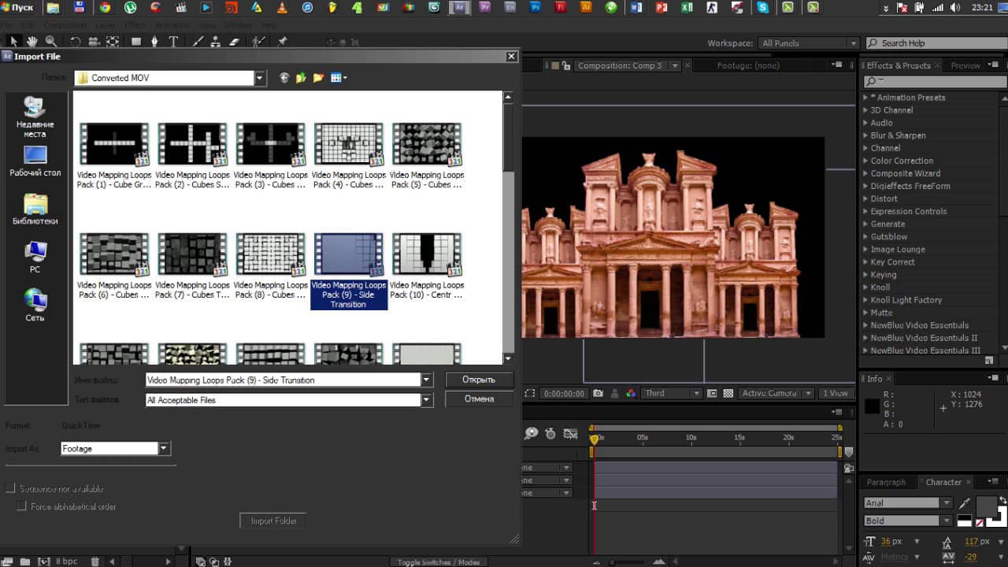Viewport: 1008px width, 567px height.
Task: Open the All Acceptable Files type dropdown
Action: 427,400
